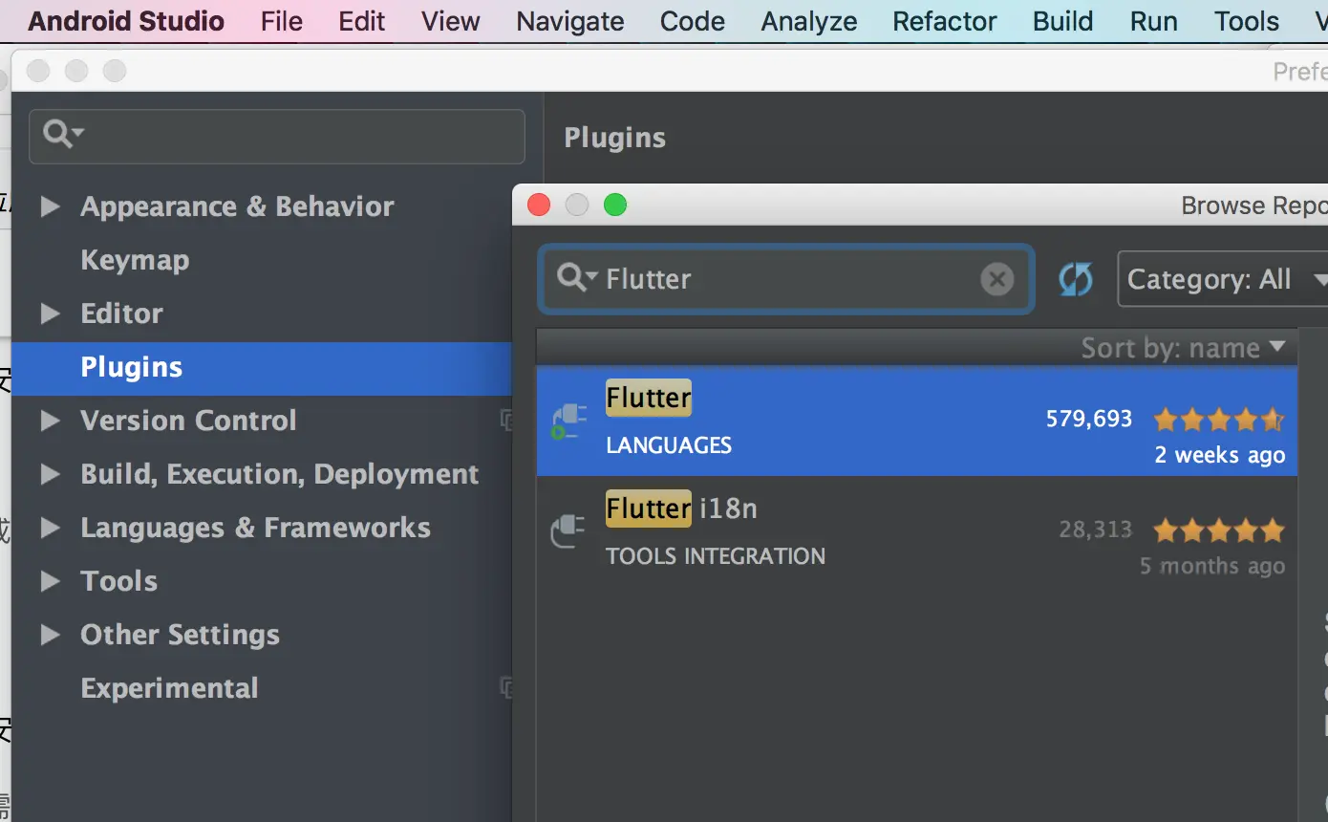1328x822 pixels.
Task: Click the LANGUAGES category text
Action: (x=669, y=445)
